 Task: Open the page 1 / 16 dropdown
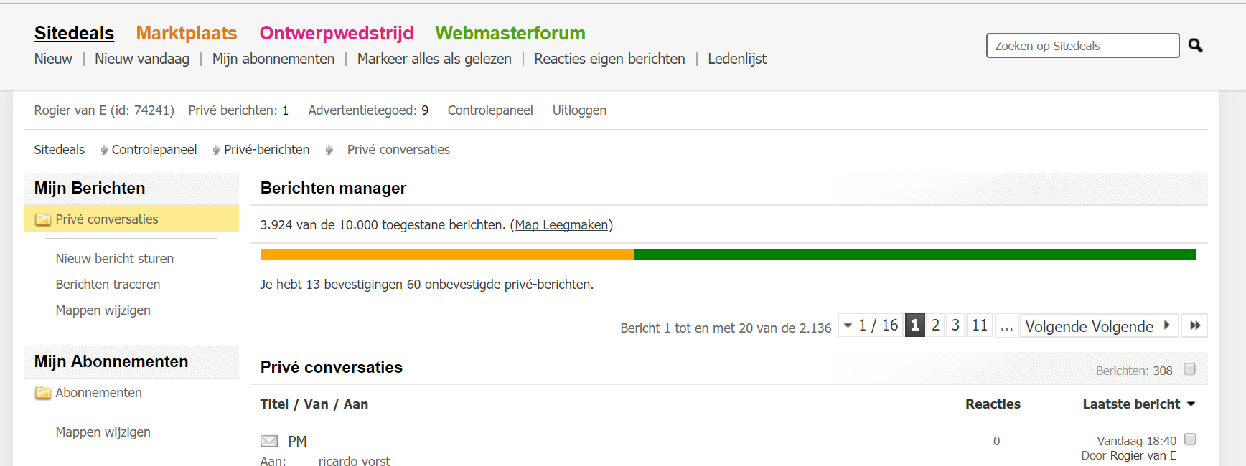pyautogui.click(x=871, y=325)
